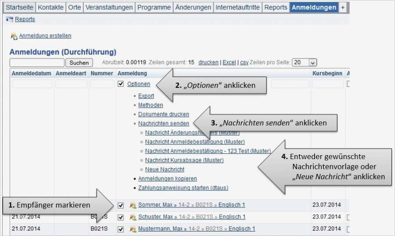Screen dimensions: 395x236
Task: Select Nachricht Anmeldebestätigung (Muster) template
Action: click(195, 142)
